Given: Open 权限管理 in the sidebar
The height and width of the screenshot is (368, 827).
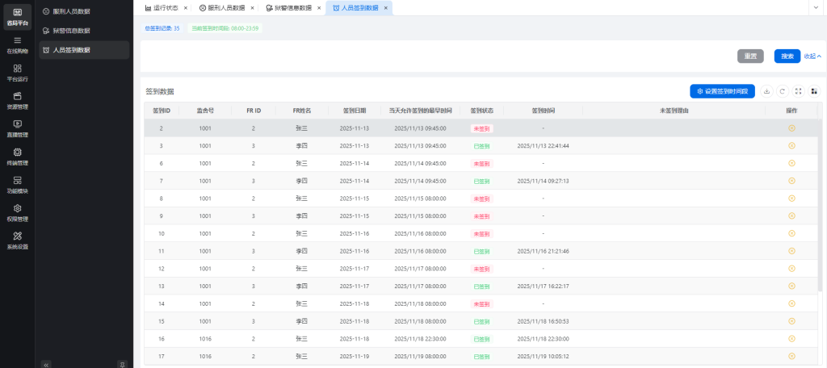Looking at the screenshot, I should 17,212.
